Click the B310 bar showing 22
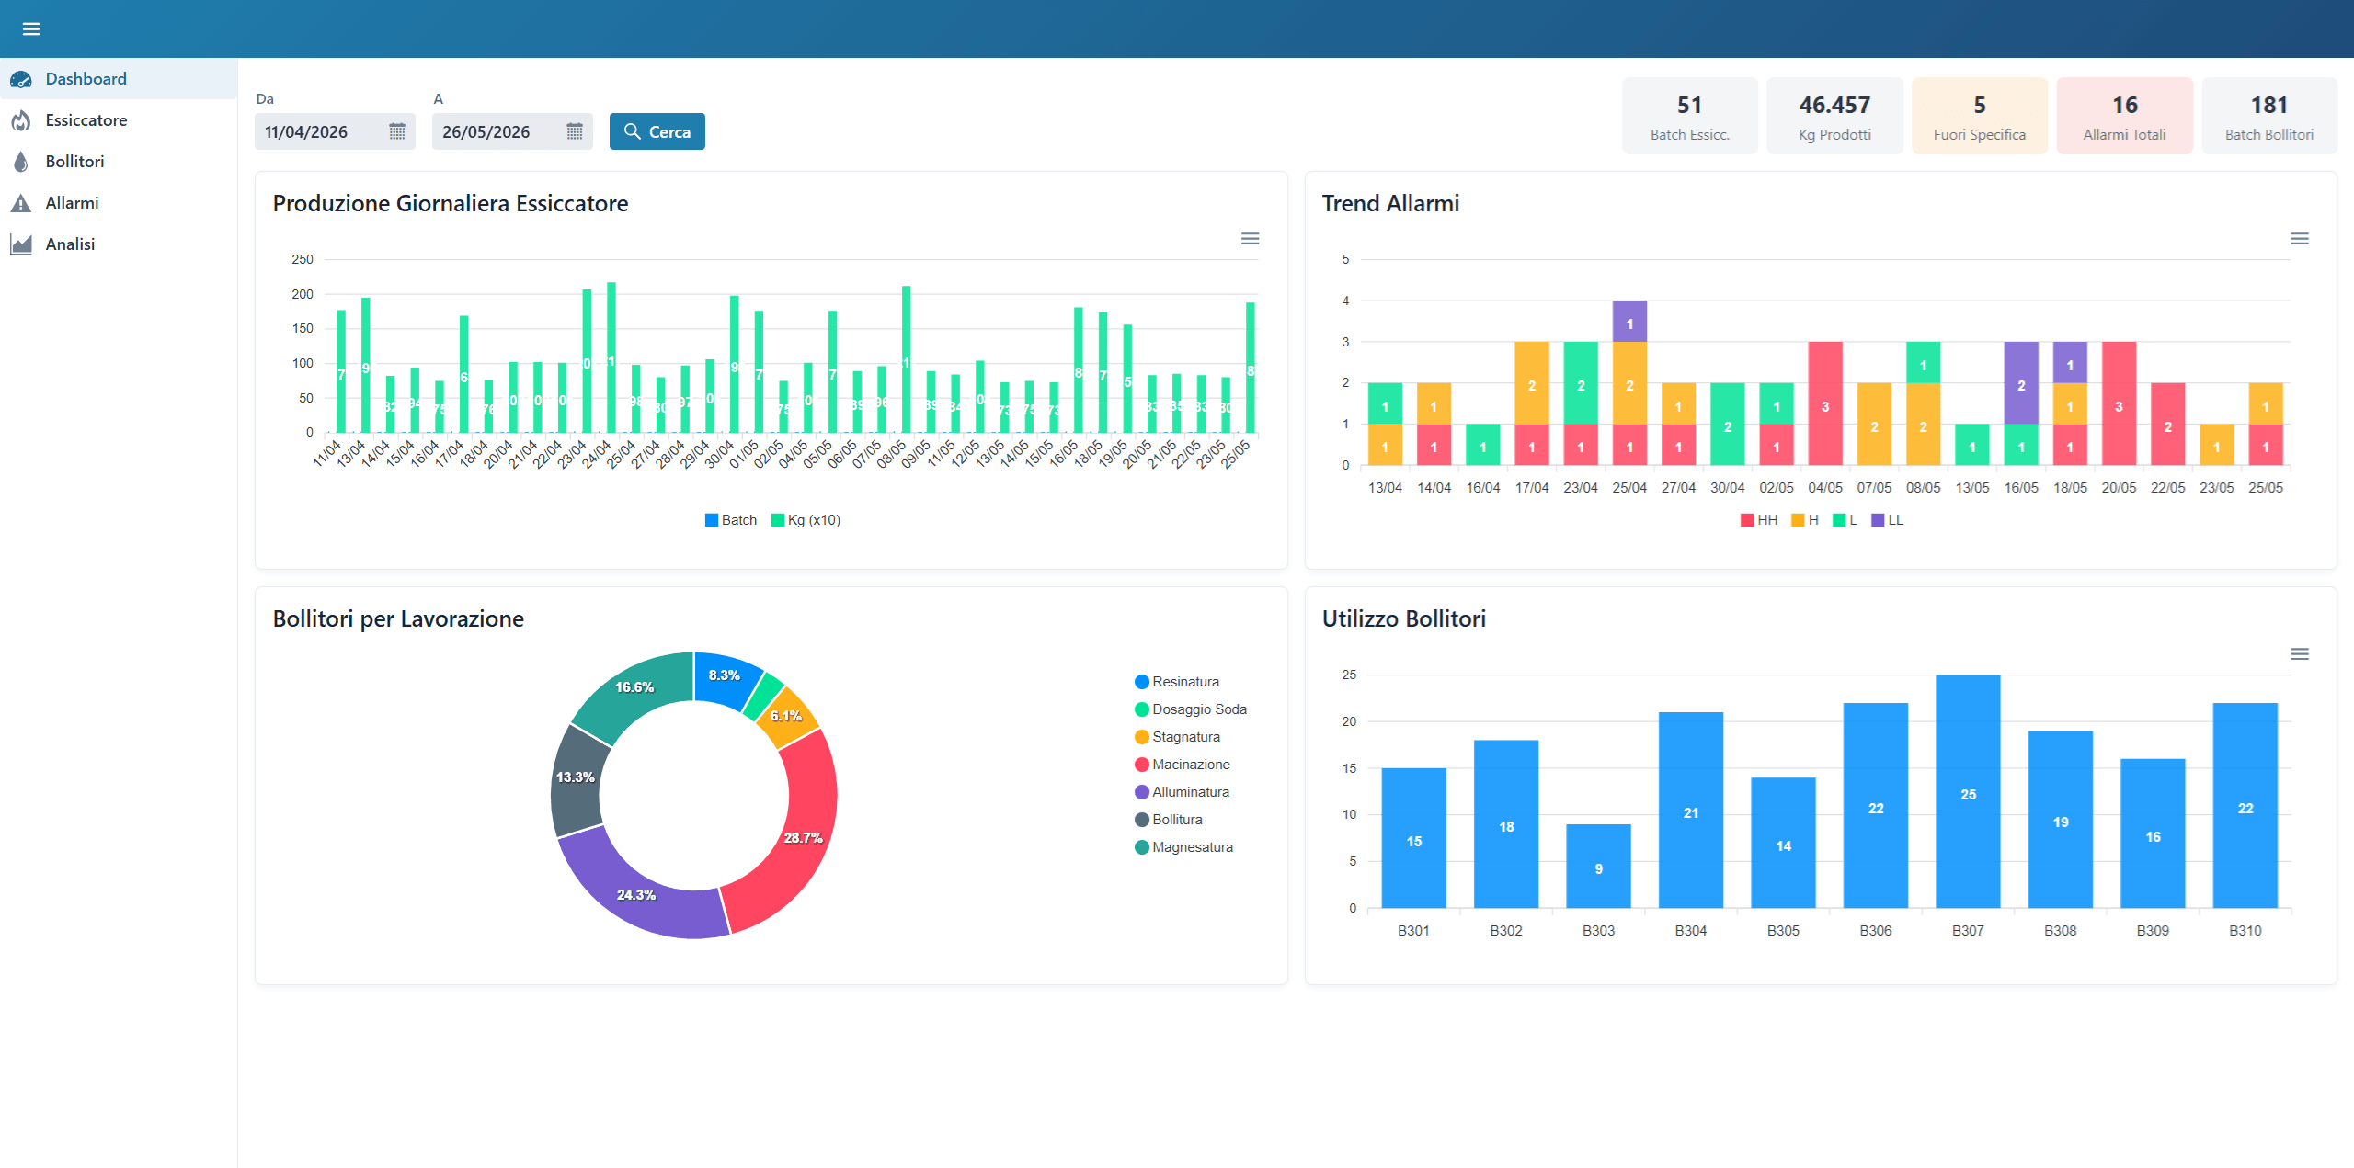Screen dimensions: 2354x1168 [x=2245, y=805]
